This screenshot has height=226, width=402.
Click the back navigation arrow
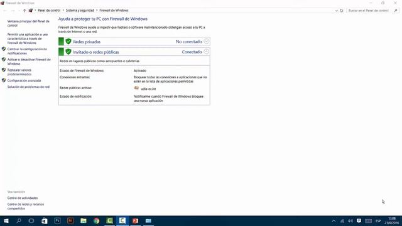pos(5,11)
